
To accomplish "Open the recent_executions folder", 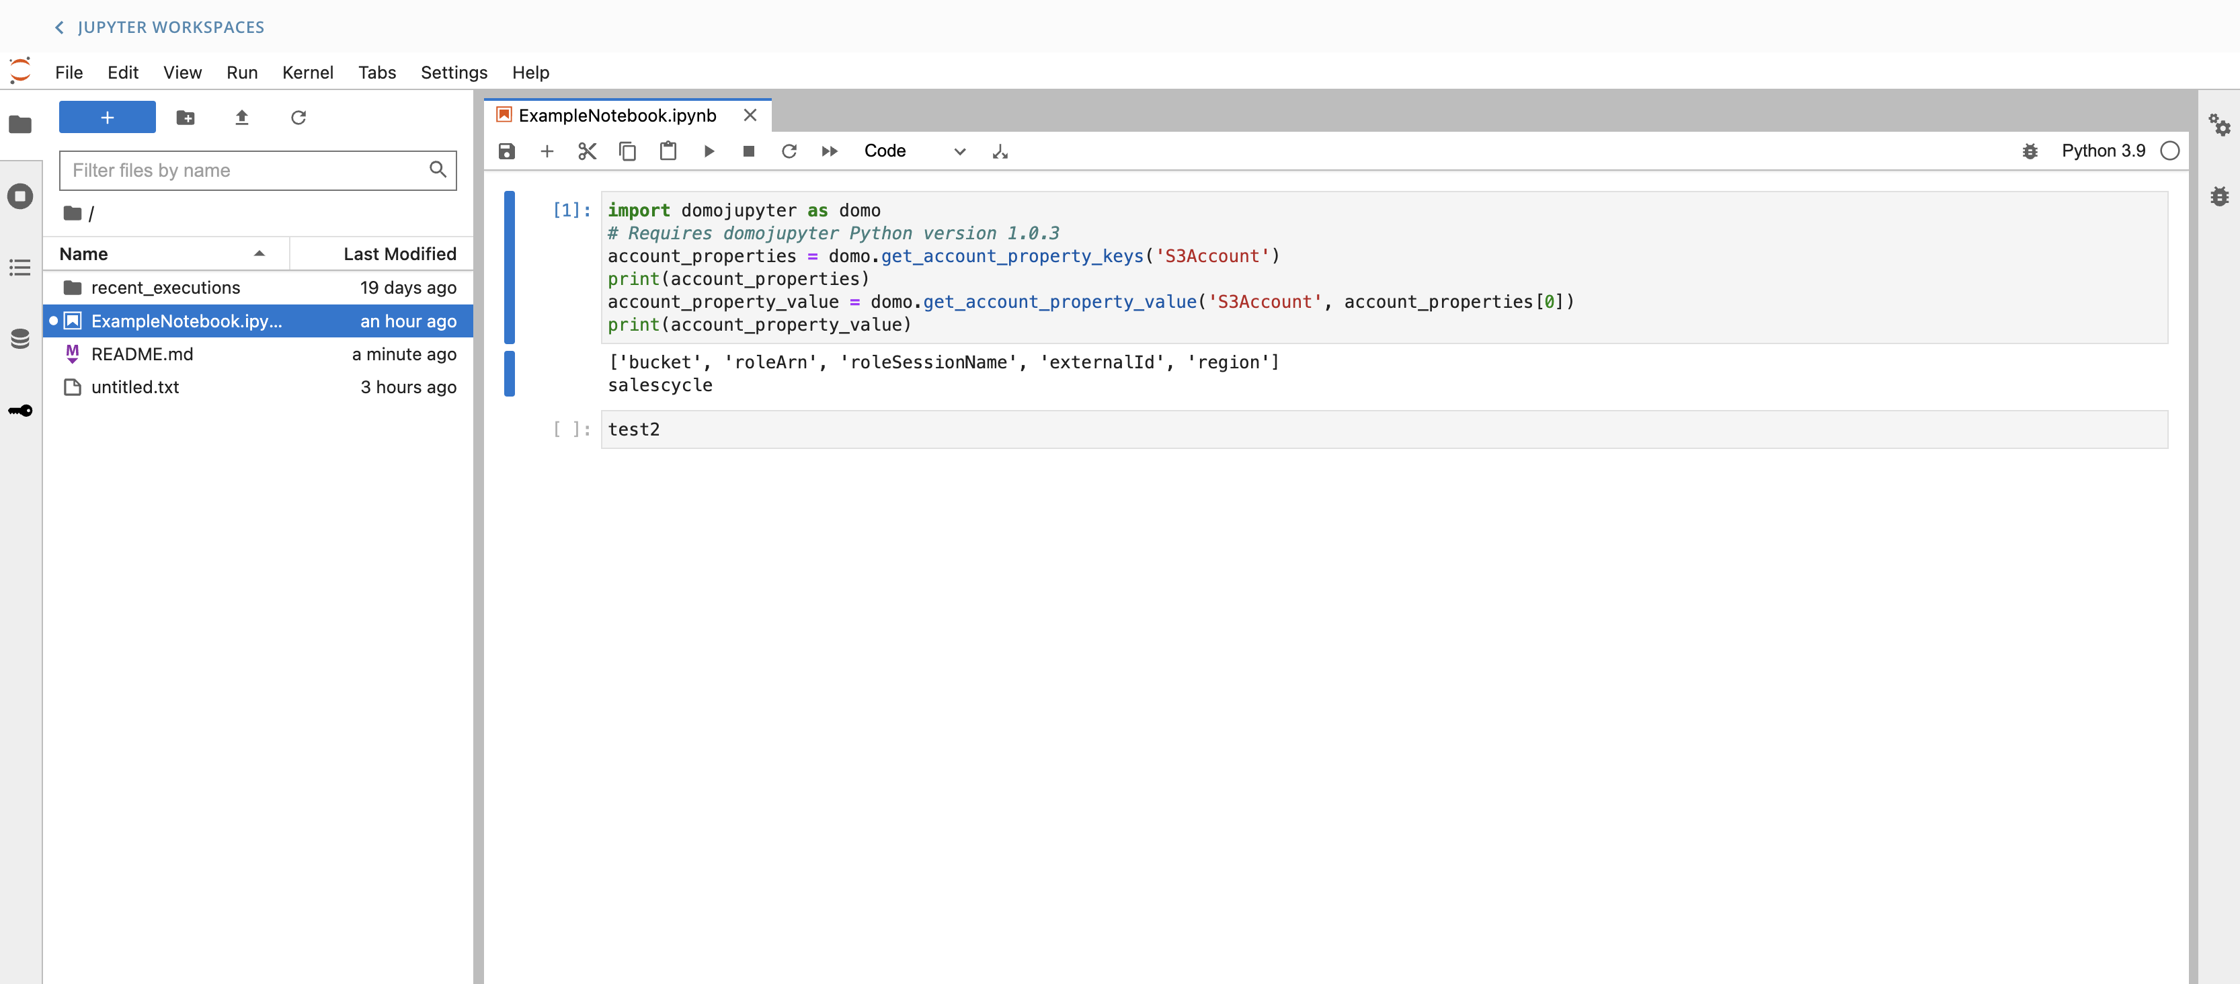I will click(165, 287).
